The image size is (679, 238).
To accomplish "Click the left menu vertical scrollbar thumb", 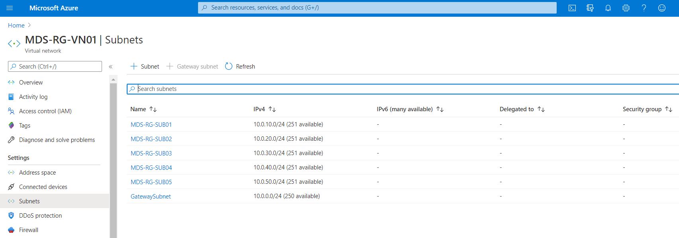I will coord(114,160).
